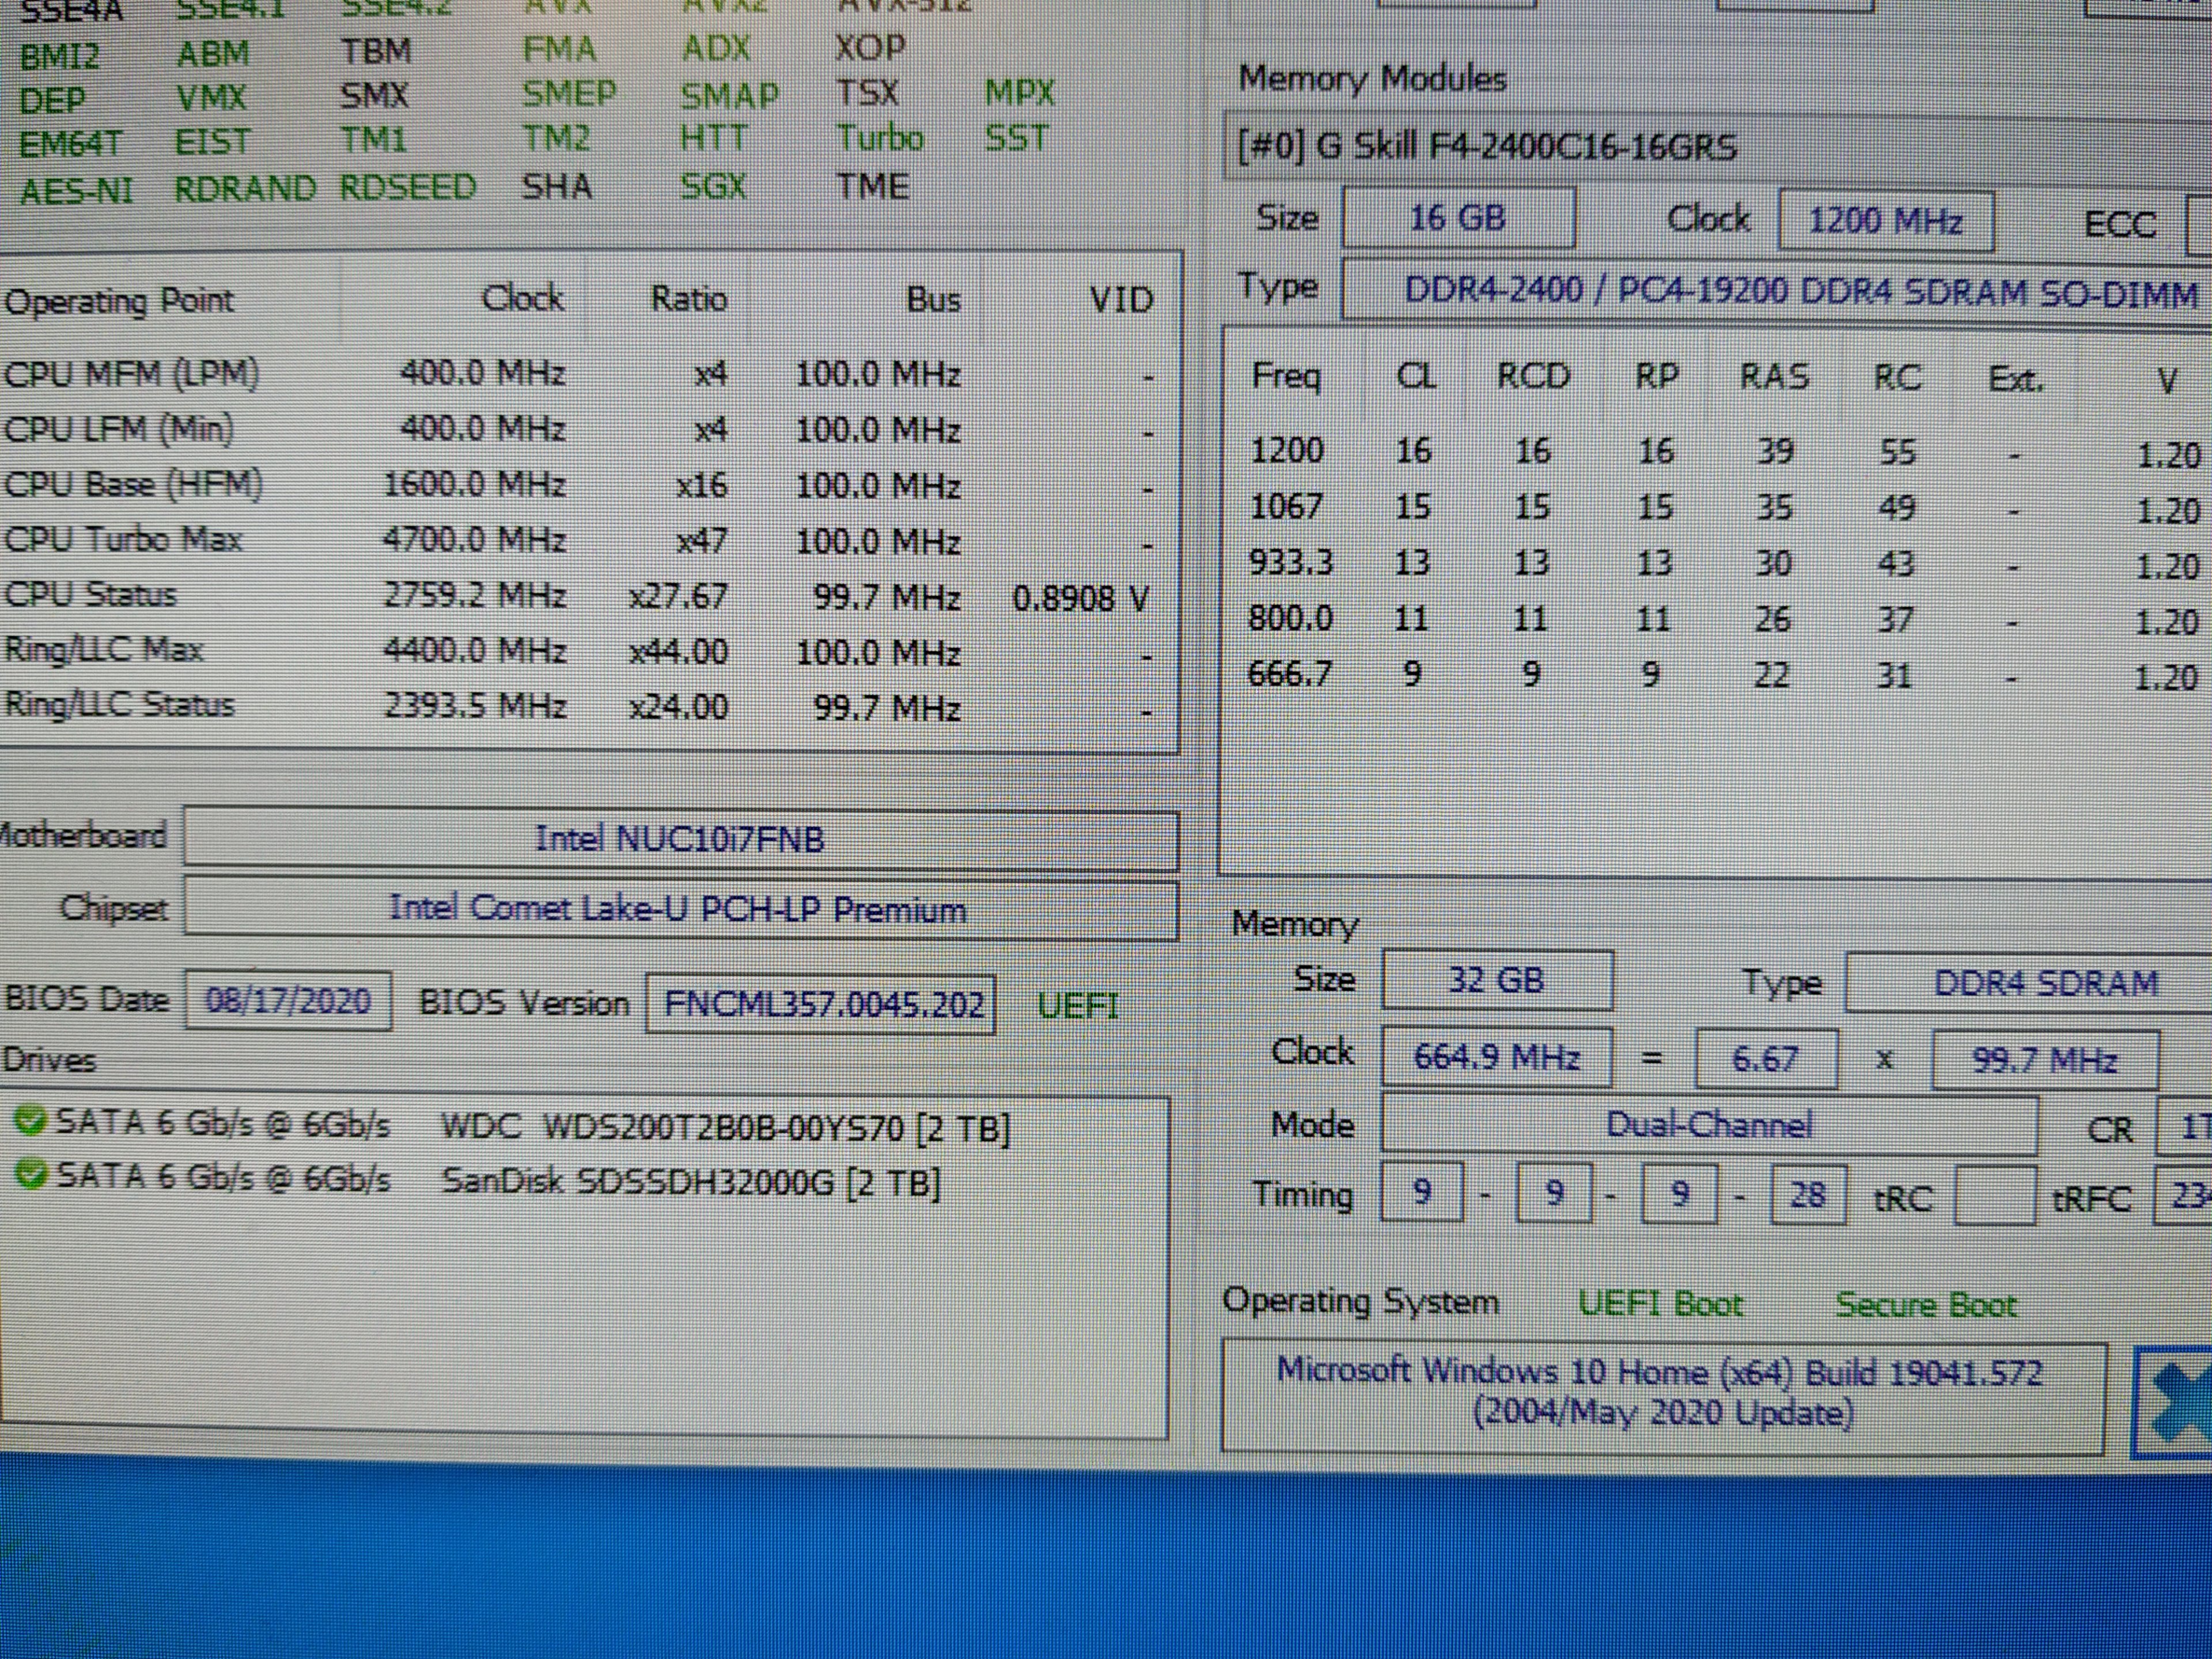Click the 664.9 MHz memory clock field
The height and width of the screenshot is (1659, 2212).
pyautogui.click(x=1496, y=1057)
